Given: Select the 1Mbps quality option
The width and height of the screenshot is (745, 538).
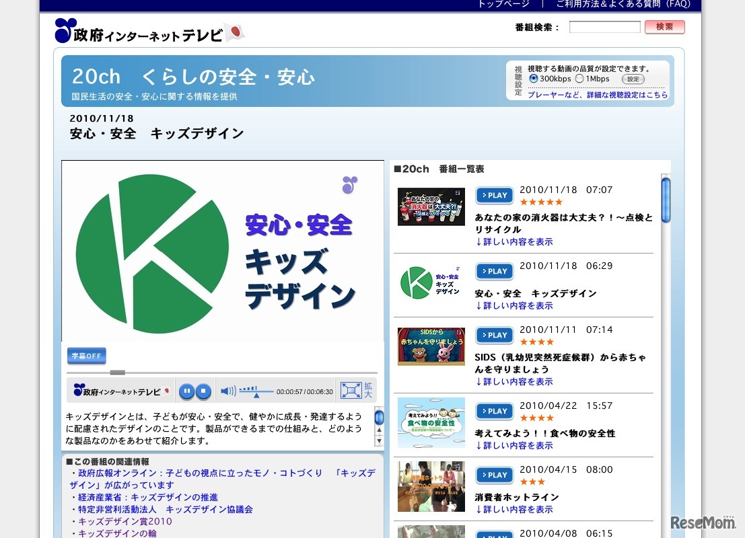Looking at the screenshot, I should (579, 79).
